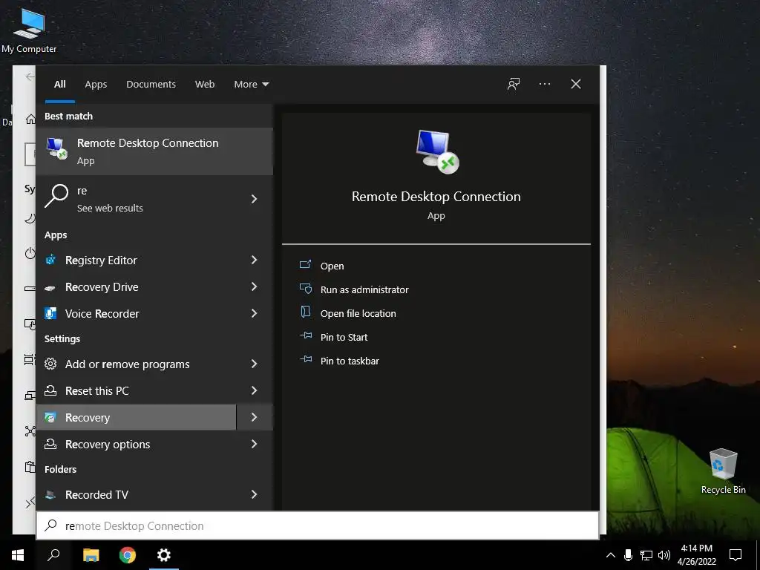
Task: Switch to the Apps search tab
Action: click(x=96, y=85)
